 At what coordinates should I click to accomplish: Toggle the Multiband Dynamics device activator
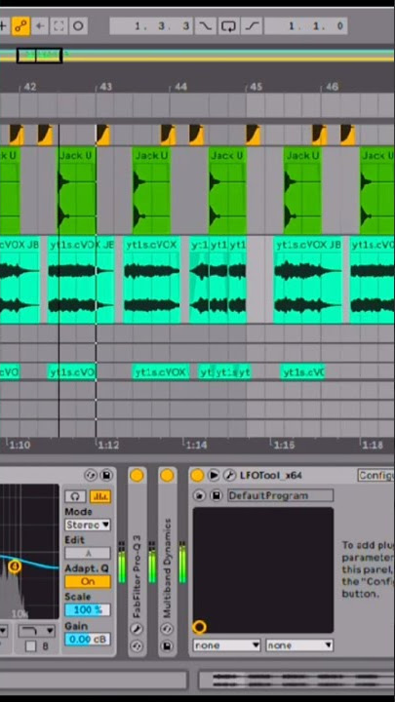[x=167, y=476]
